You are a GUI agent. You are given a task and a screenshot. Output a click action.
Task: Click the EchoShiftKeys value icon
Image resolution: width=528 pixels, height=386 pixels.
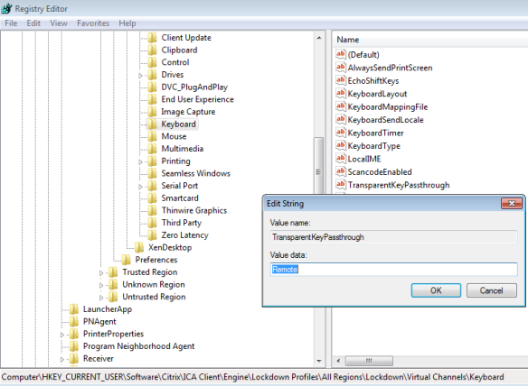341,80
